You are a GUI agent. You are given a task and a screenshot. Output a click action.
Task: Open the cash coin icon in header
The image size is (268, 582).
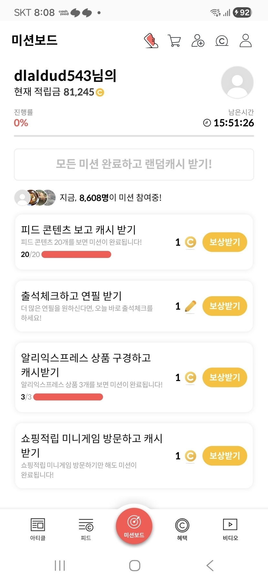pyautogui.click(x=222, y=41)
